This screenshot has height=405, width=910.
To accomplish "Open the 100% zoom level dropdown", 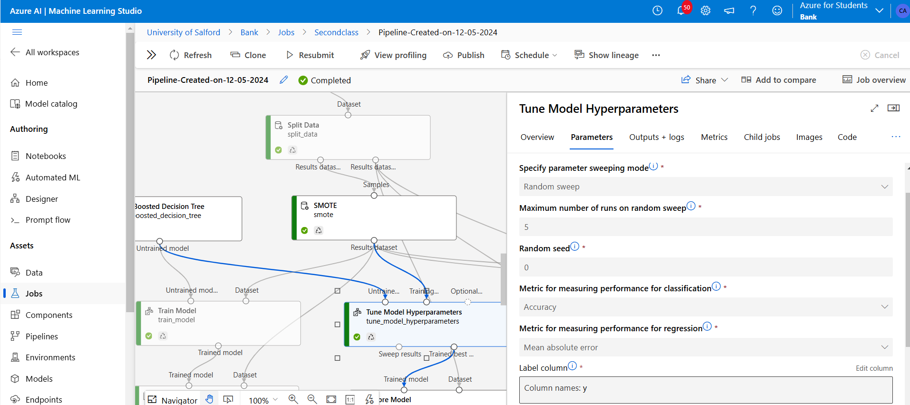I will (x=263, y=400).
